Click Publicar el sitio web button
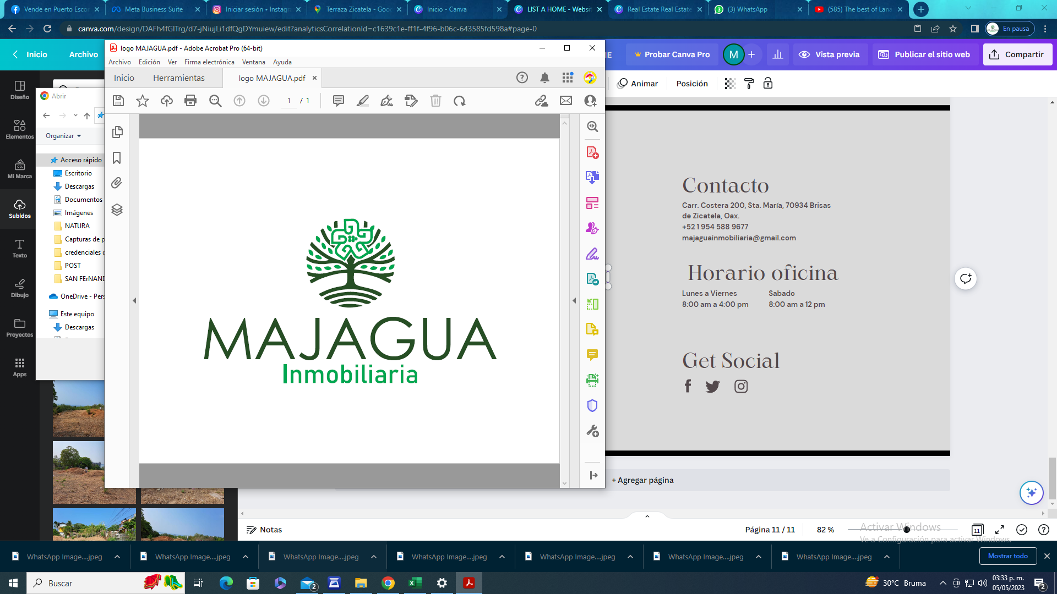1057x594 pixels. point(924,54)
